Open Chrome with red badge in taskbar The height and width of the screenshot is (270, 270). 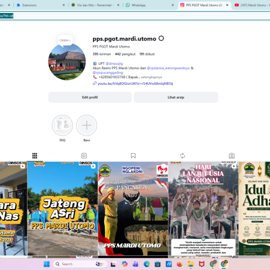pos(213,264)
